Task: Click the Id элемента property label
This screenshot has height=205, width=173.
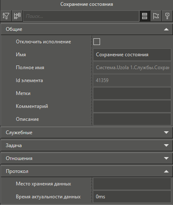Action: (29, 80)
